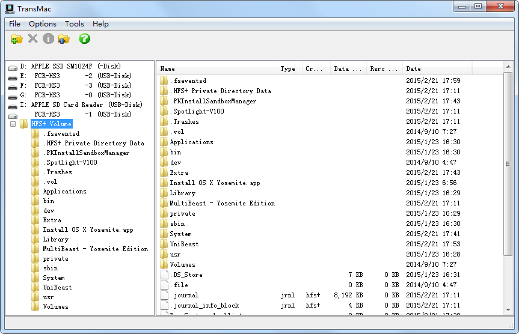Screen dimensions: 519x334
Task: Click the window resize grip corner
Action: click(511, 326)
